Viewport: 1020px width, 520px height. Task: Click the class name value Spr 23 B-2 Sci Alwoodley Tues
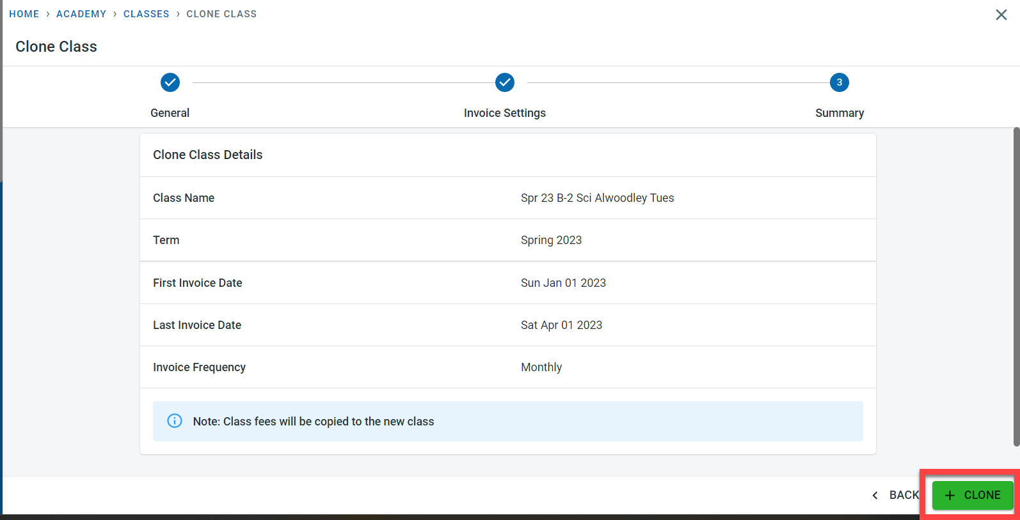point(597,198)
